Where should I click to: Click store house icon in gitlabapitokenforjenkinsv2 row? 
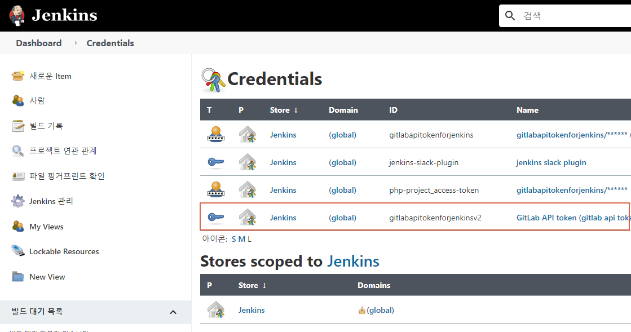(x=248, y=218)
